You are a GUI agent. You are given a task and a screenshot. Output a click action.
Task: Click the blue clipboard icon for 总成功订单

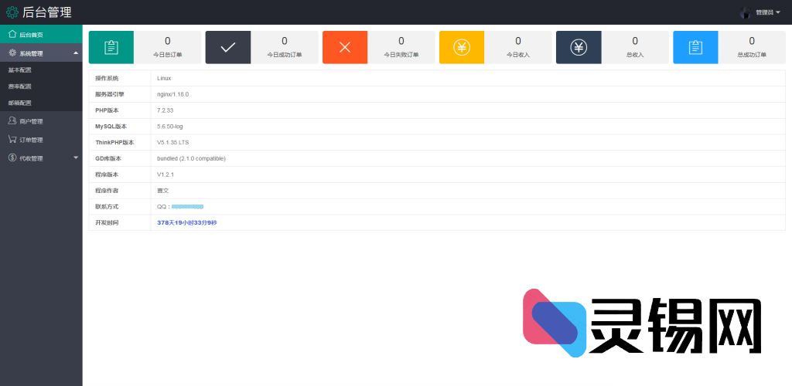point(695,47)
